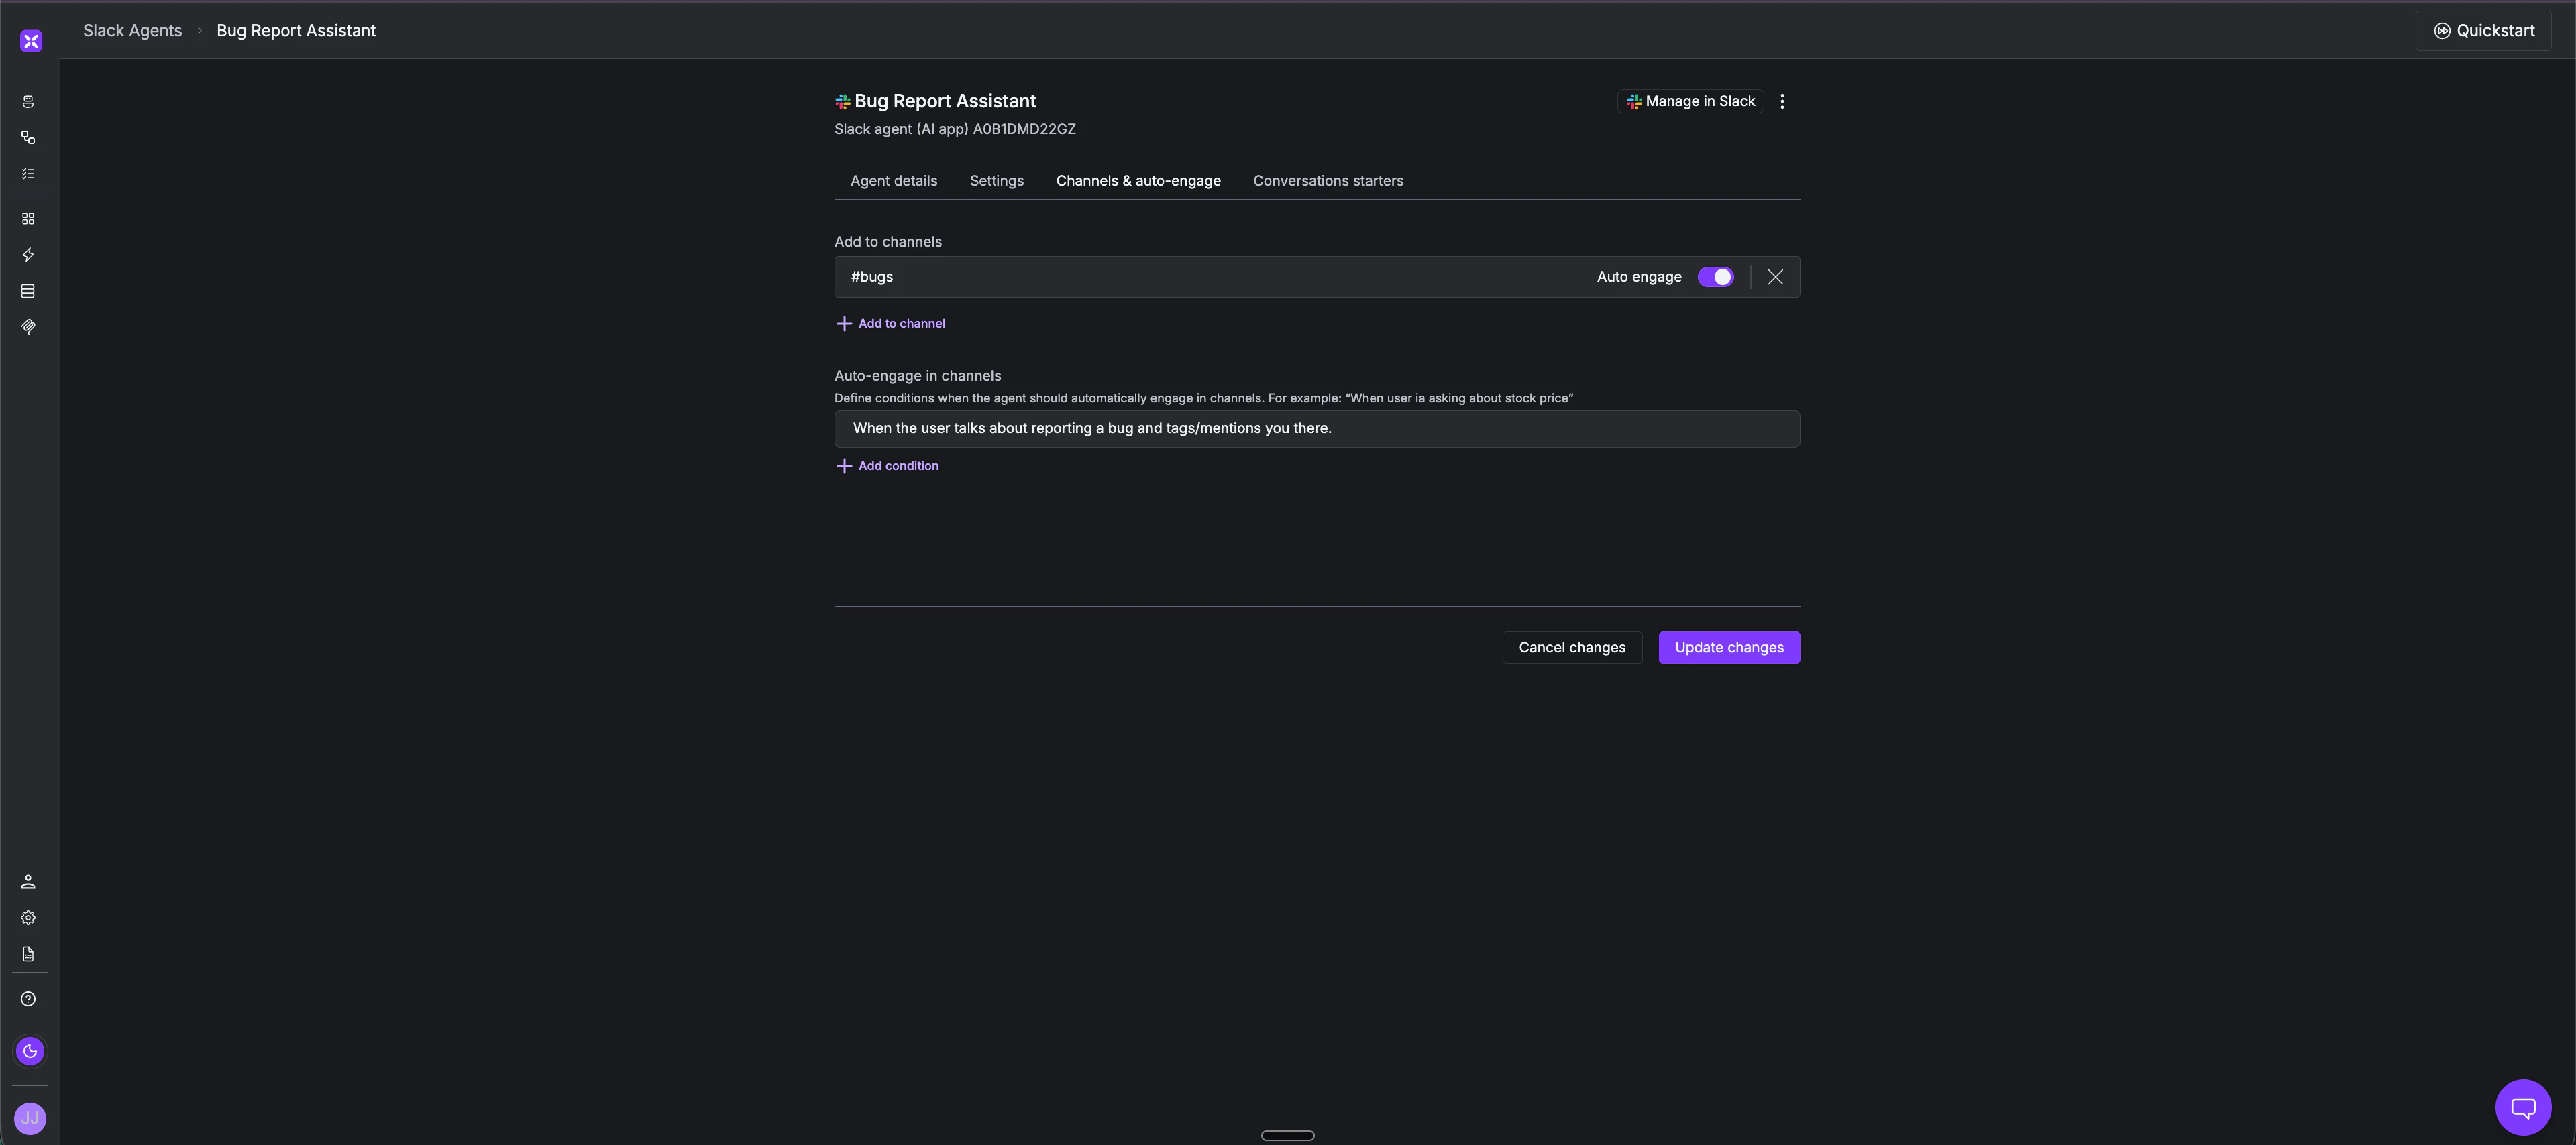Open the checklist tasks icon in the sidebar

click(x=28, y=174)
